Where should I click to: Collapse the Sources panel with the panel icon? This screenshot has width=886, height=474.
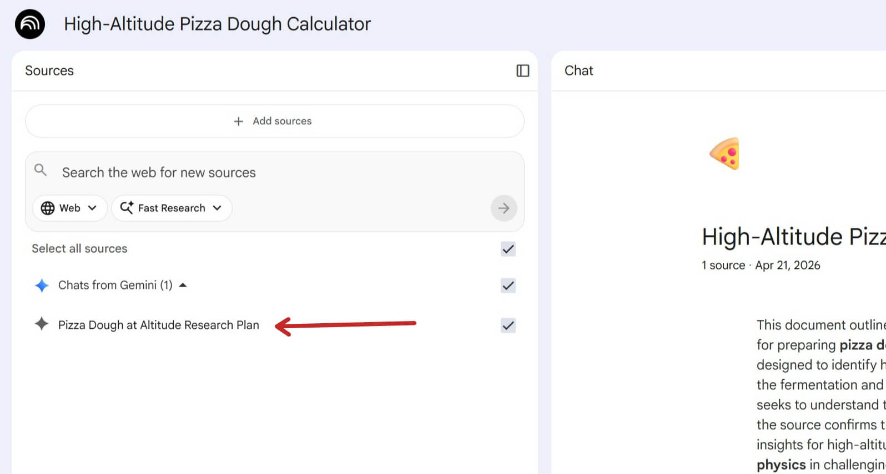coord(522,70)
